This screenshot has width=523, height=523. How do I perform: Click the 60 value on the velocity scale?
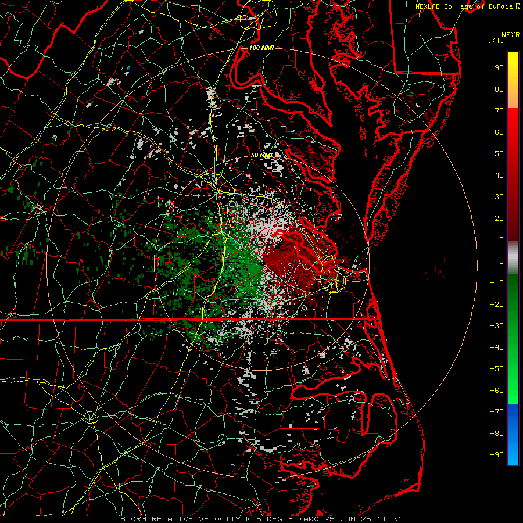(x=499, y=132)
